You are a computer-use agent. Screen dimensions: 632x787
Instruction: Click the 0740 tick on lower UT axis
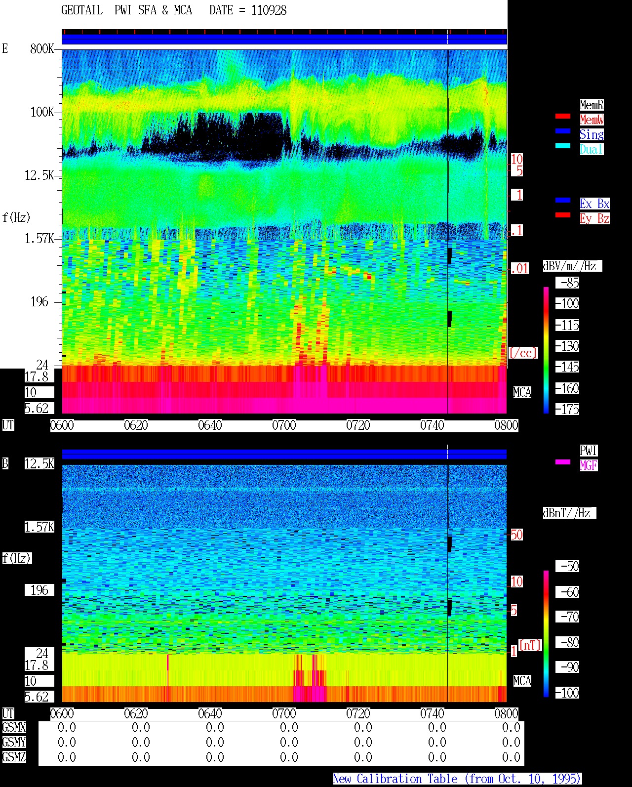[433, 714]
